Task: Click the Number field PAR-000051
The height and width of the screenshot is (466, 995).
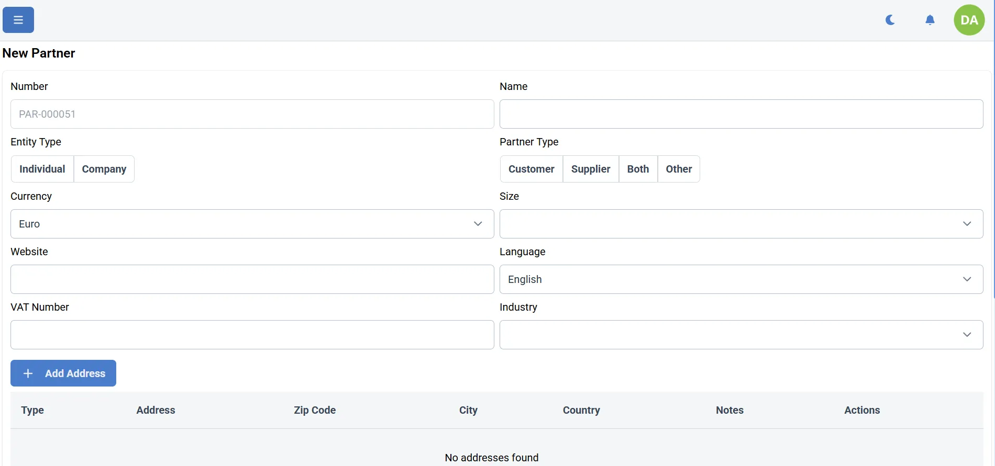Action: (x=252, y=114)
